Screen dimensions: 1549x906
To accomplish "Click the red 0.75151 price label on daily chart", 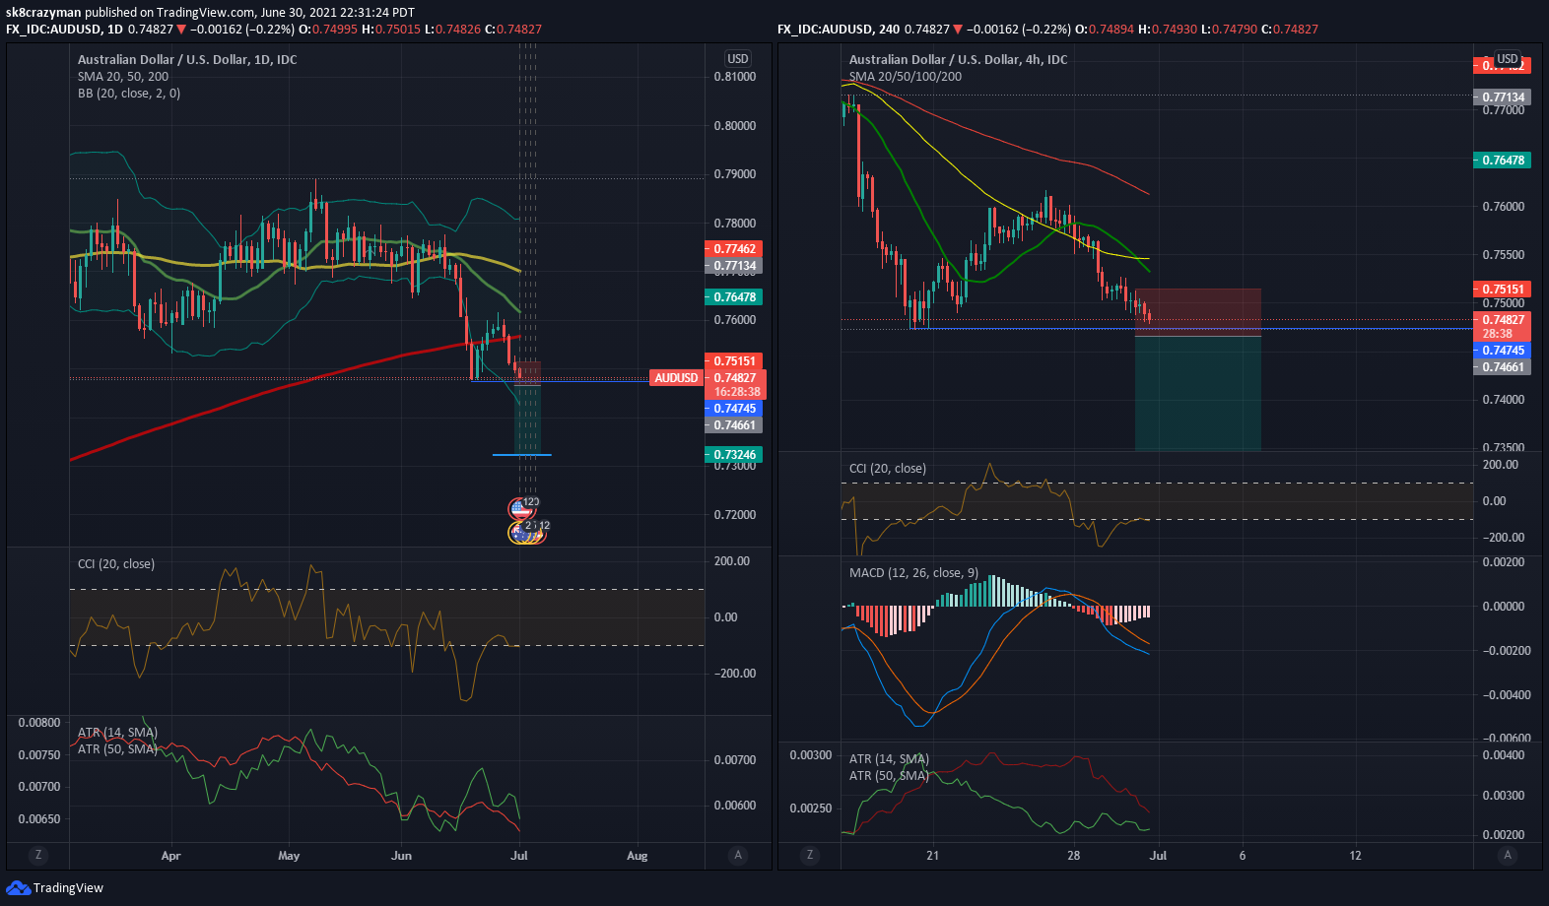I will coord(734,360).
